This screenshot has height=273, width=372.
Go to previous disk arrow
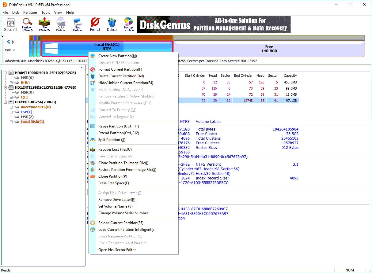[x=8, y=42]
